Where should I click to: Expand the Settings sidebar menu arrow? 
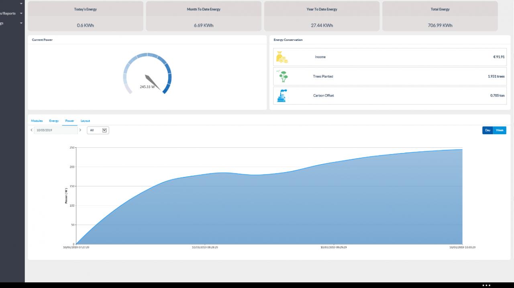[21, 23]
